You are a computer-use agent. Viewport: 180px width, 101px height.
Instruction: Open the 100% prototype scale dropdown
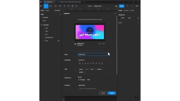89,80
